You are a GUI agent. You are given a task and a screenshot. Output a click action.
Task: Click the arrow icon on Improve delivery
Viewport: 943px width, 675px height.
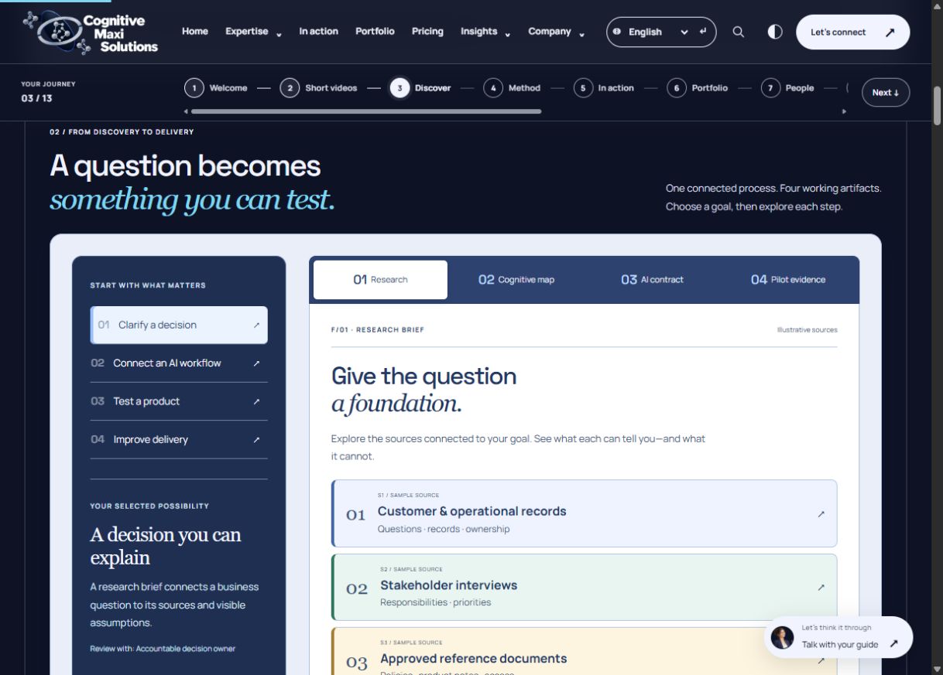256,440
